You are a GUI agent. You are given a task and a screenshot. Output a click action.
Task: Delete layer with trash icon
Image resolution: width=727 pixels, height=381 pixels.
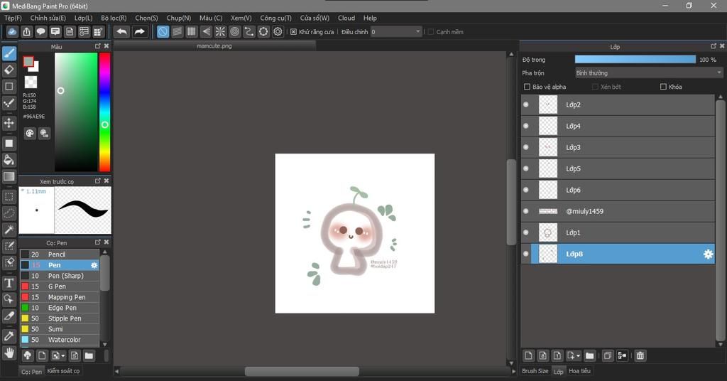[x=640, y=355]
